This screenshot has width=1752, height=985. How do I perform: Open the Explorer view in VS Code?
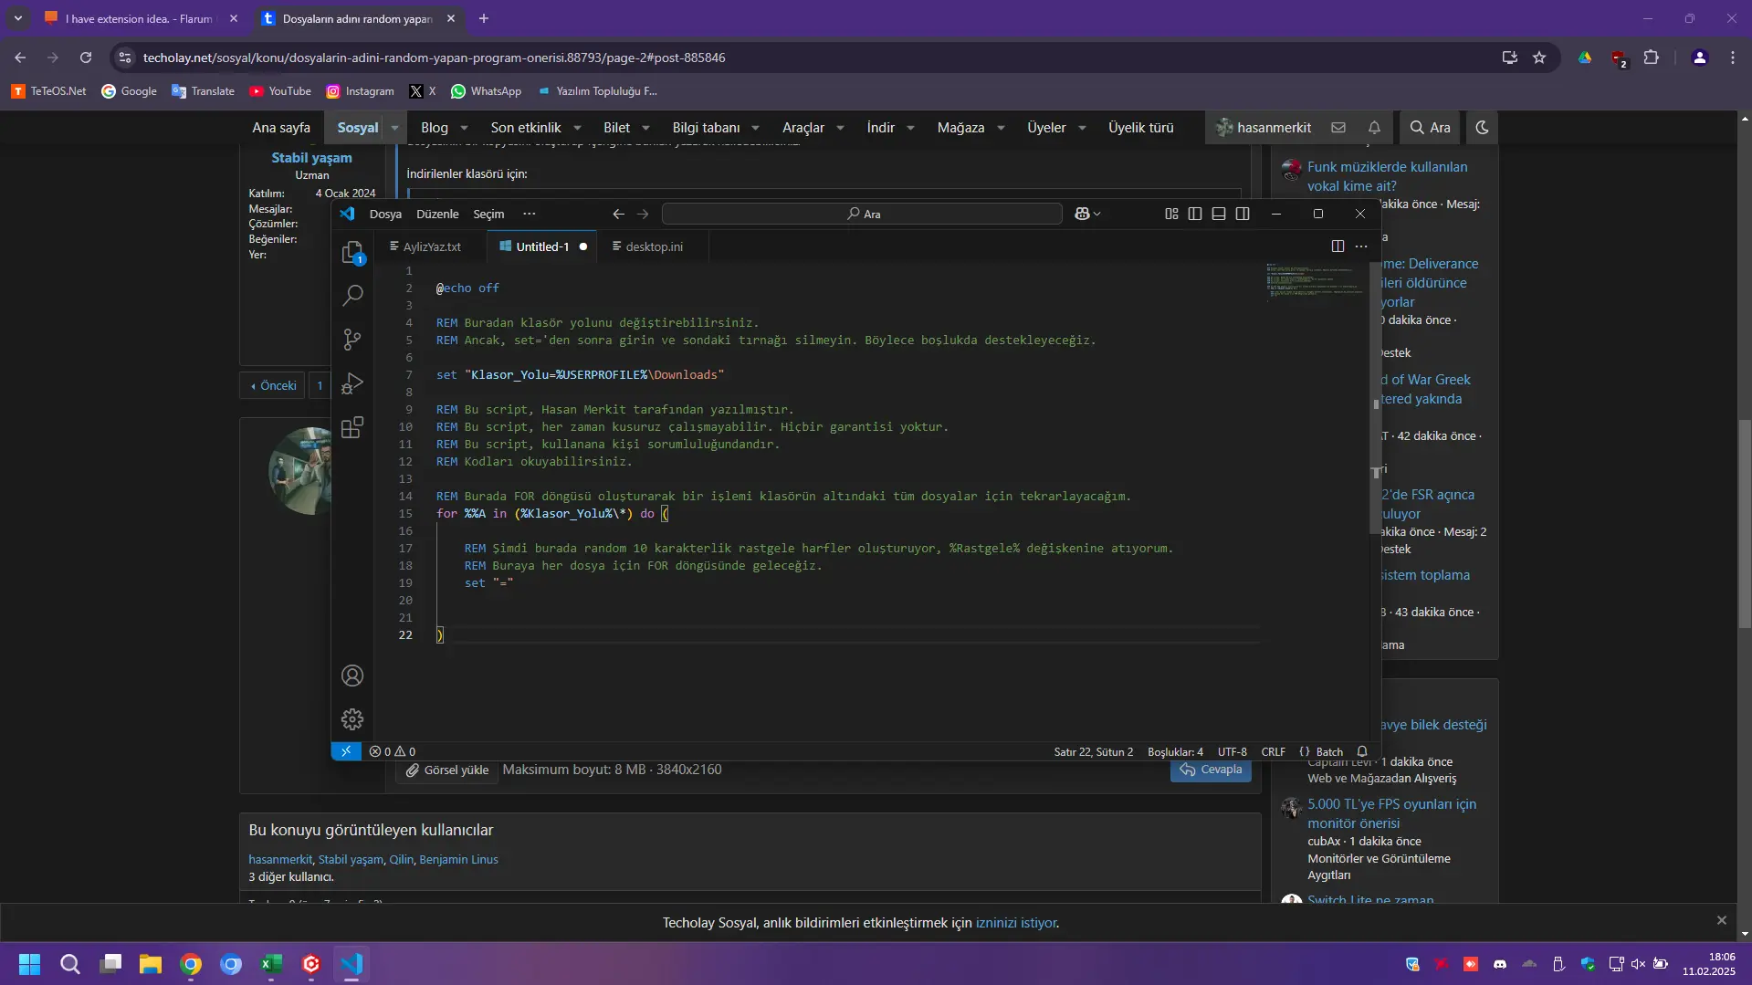352,253
